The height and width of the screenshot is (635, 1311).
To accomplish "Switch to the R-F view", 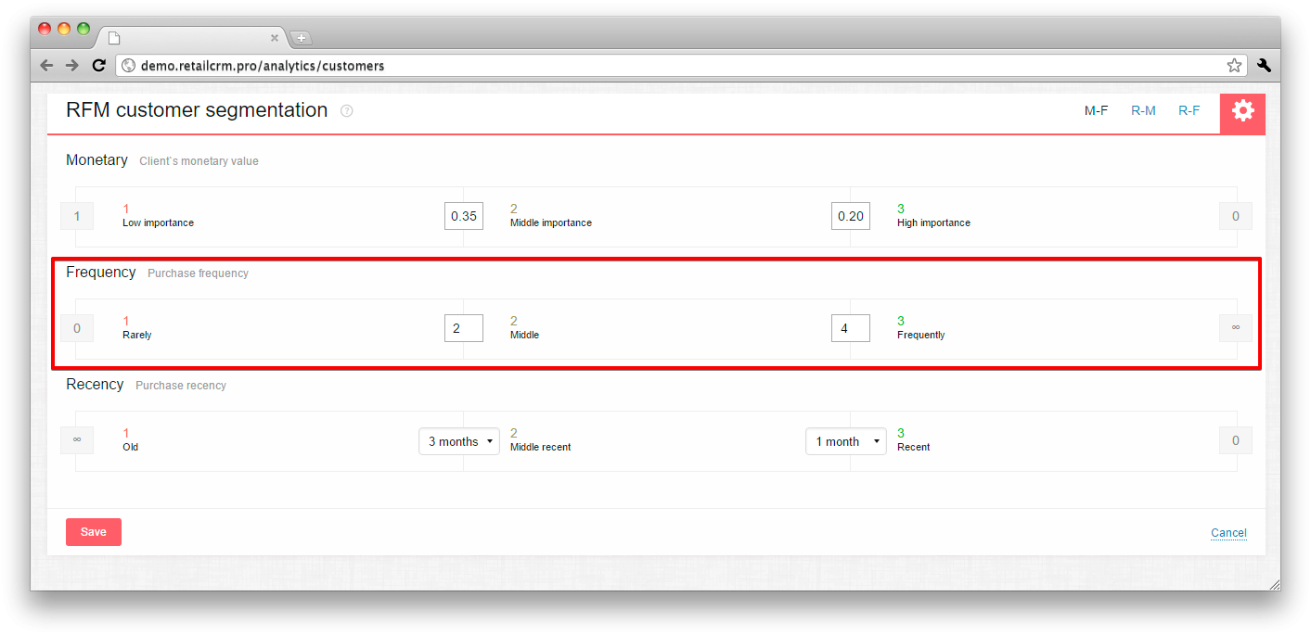I will pyautogui.click(x=1189, y=110).
